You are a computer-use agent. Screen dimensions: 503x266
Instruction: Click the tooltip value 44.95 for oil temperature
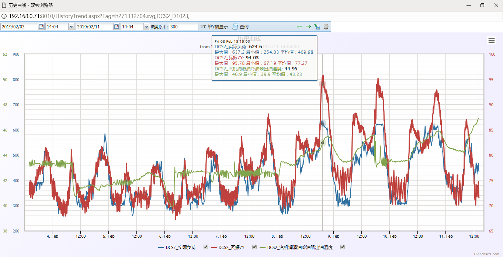click(291, 69)
